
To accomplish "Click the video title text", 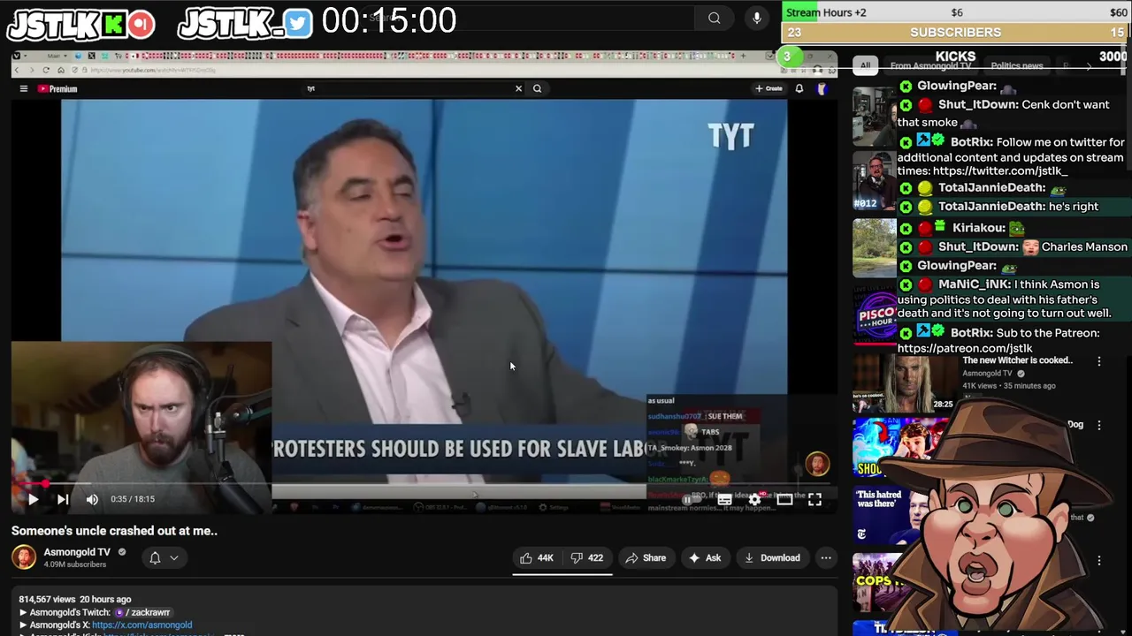I will [x=114, y=531].
